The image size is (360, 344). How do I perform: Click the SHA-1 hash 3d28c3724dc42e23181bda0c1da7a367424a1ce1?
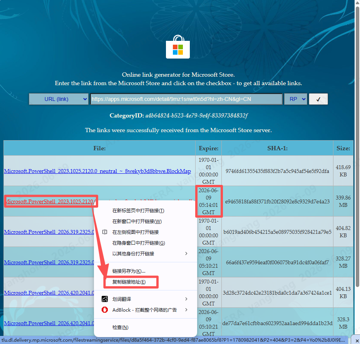coord(277,293)
